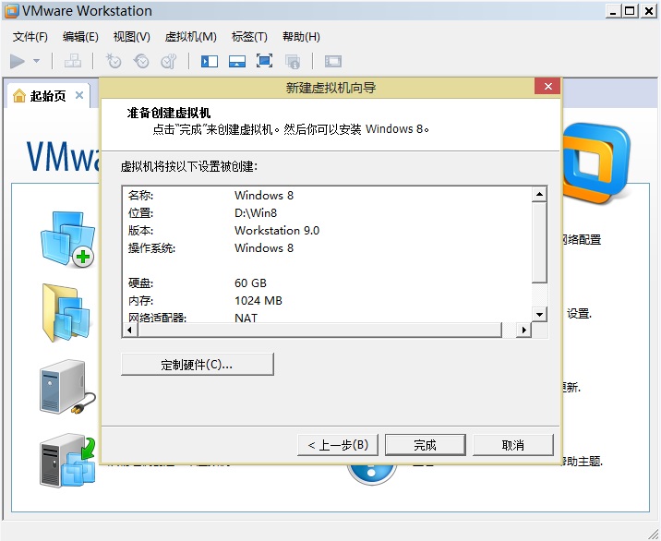Toggle the thumbnail bar view icon

point(237,62)
